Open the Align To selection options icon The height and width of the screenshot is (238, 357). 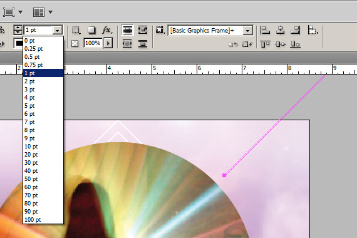pyautogui.click(x=313, y=30)
